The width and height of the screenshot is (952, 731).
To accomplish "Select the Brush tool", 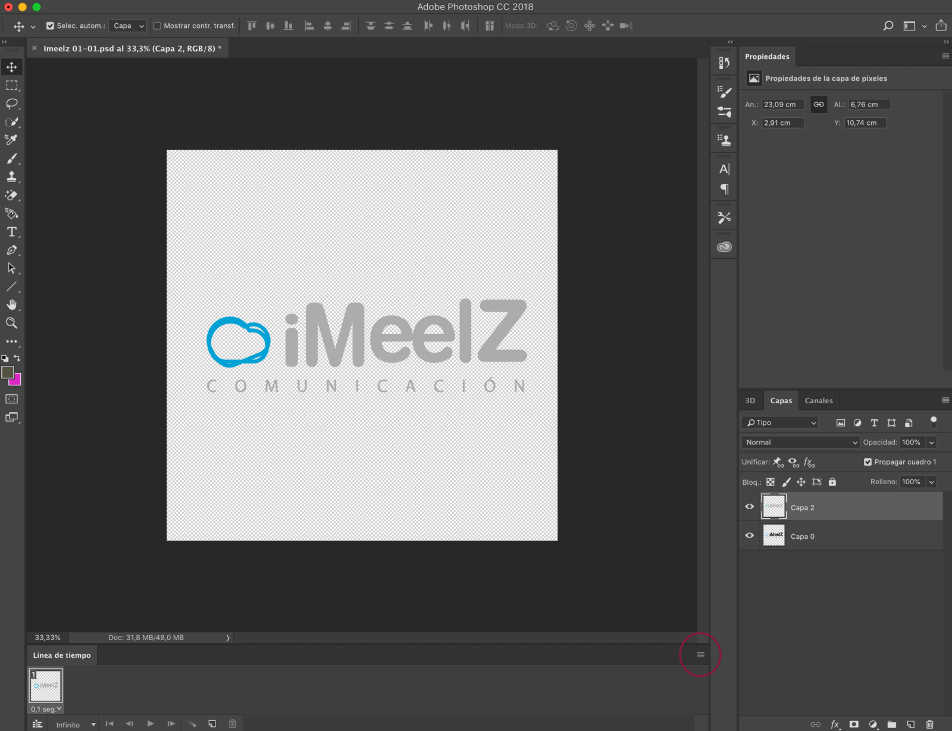I will 12,159.
